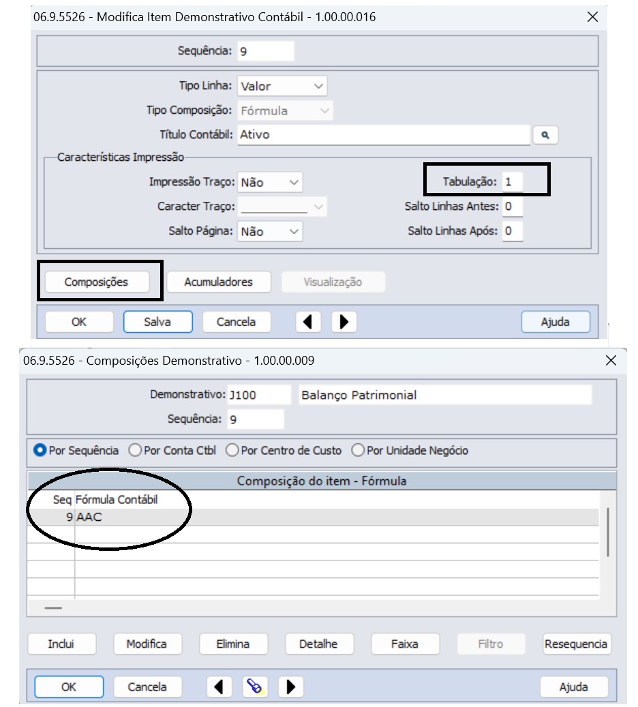
Task: Go to next record arrow in Modifica Item window
Action: (344, 322)
